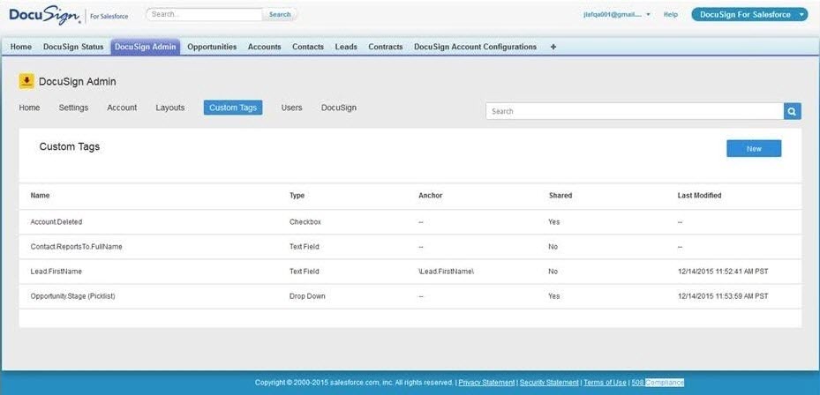The width and height of the screenshot is (820, 395).
Task: Open Settings in the admin submenu
Action: [x=73, y=108]
